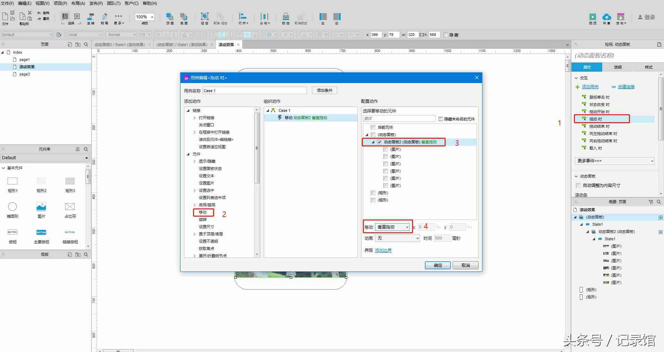
Task: Check the first (矩形) checkbox
Action: point(373,193)
